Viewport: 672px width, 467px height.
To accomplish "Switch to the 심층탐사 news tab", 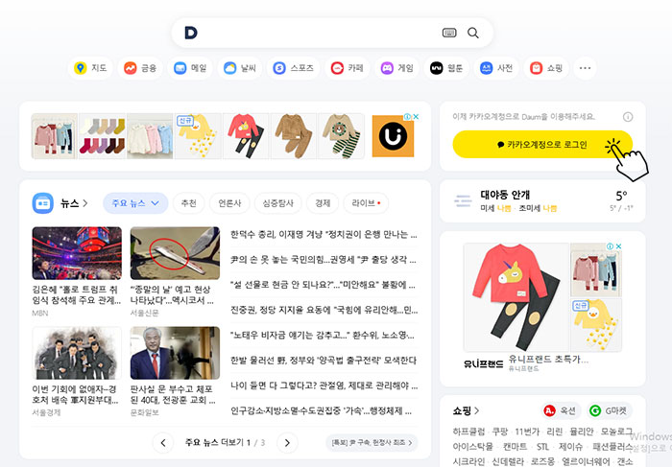I will 277,203.
